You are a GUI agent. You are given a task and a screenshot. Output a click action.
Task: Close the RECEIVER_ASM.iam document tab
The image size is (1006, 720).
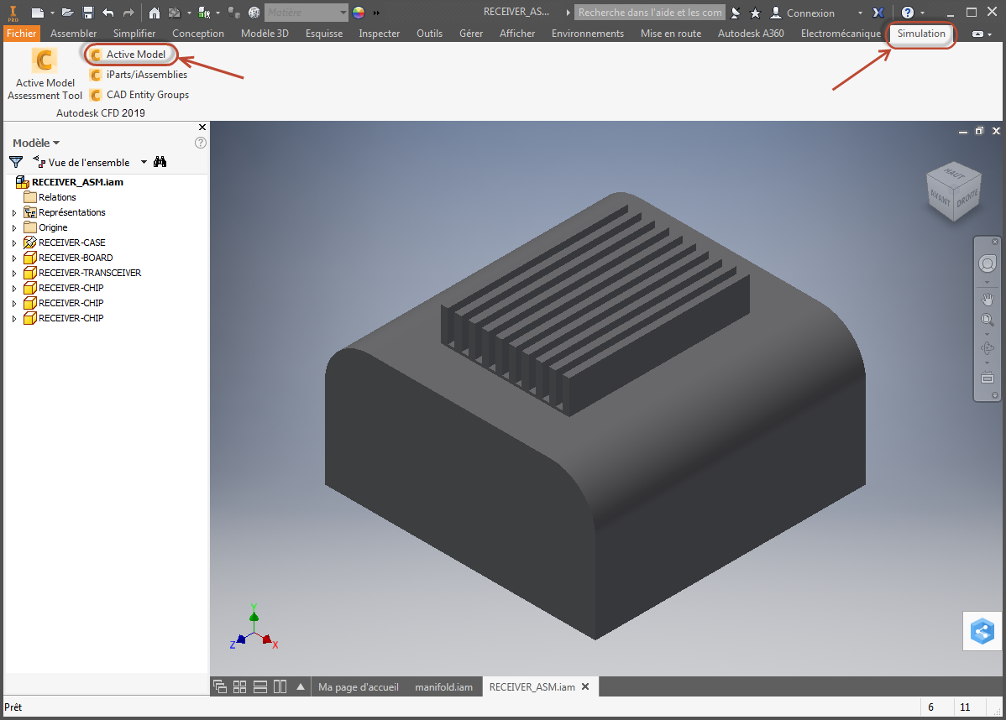coord(585,686)
